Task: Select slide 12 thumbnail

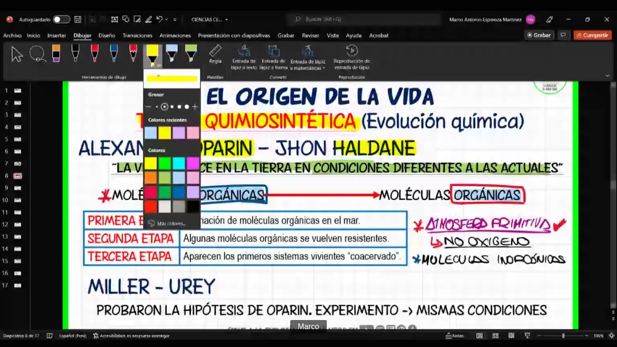Action: pyautogui.click(x=18, y=225)
